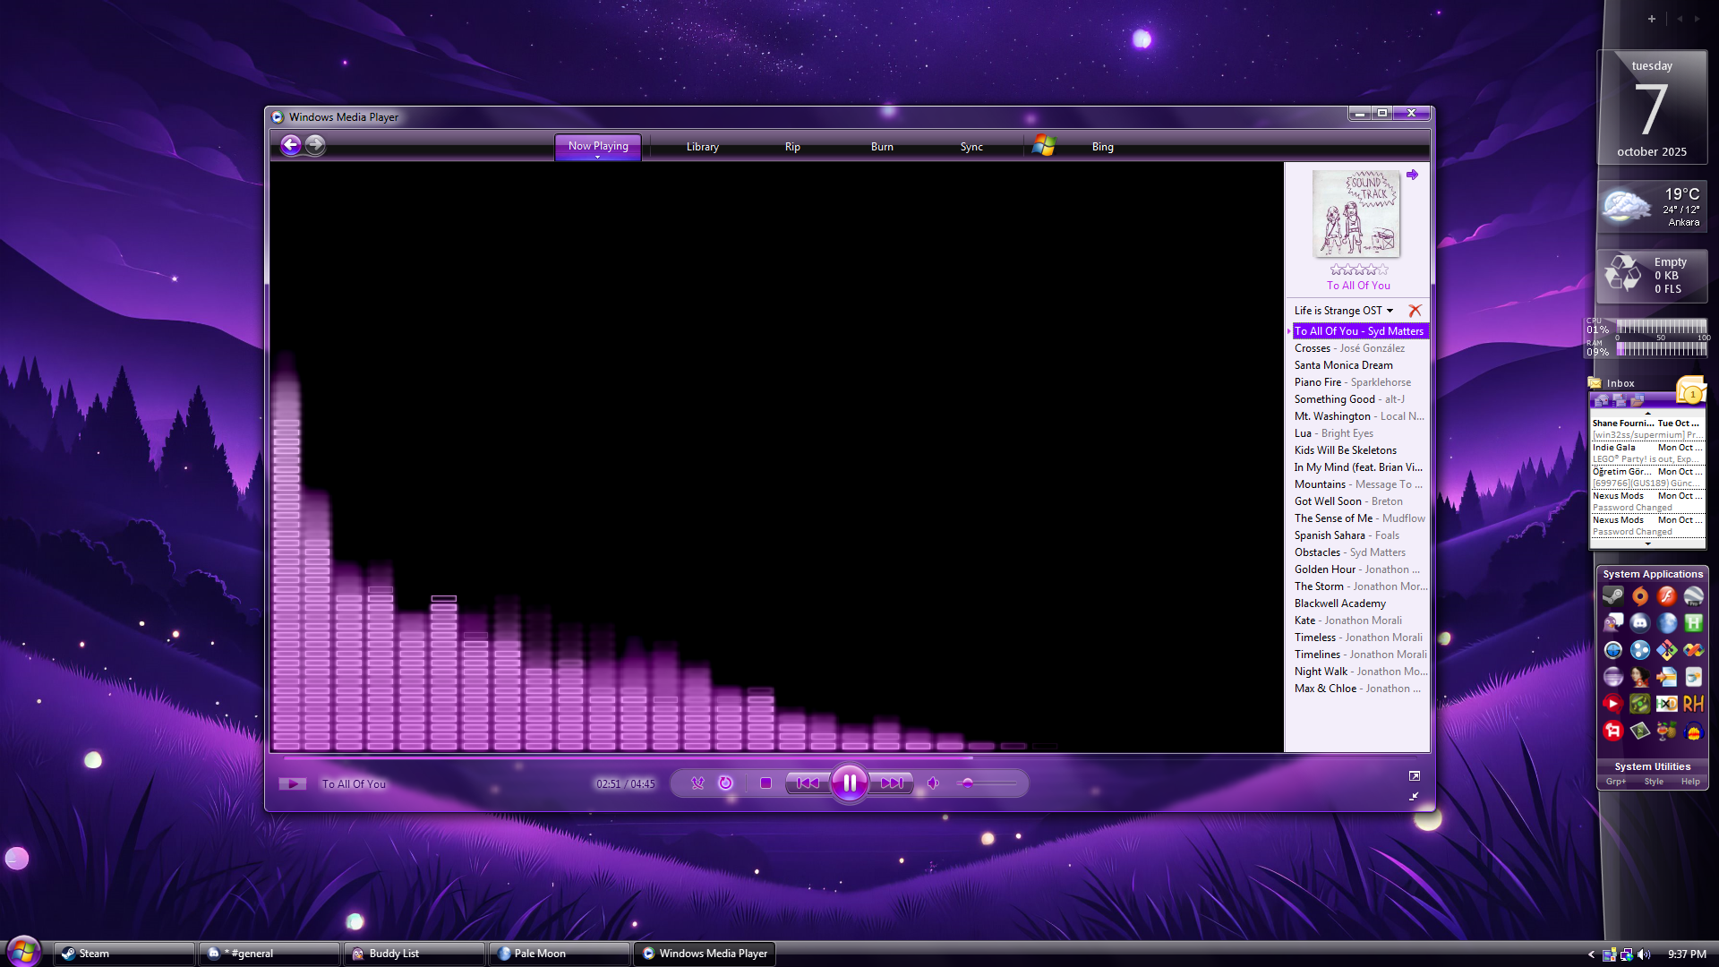Switch to Steam in the taskbar
Viewport: 1719px width, 967px height.
124,954
